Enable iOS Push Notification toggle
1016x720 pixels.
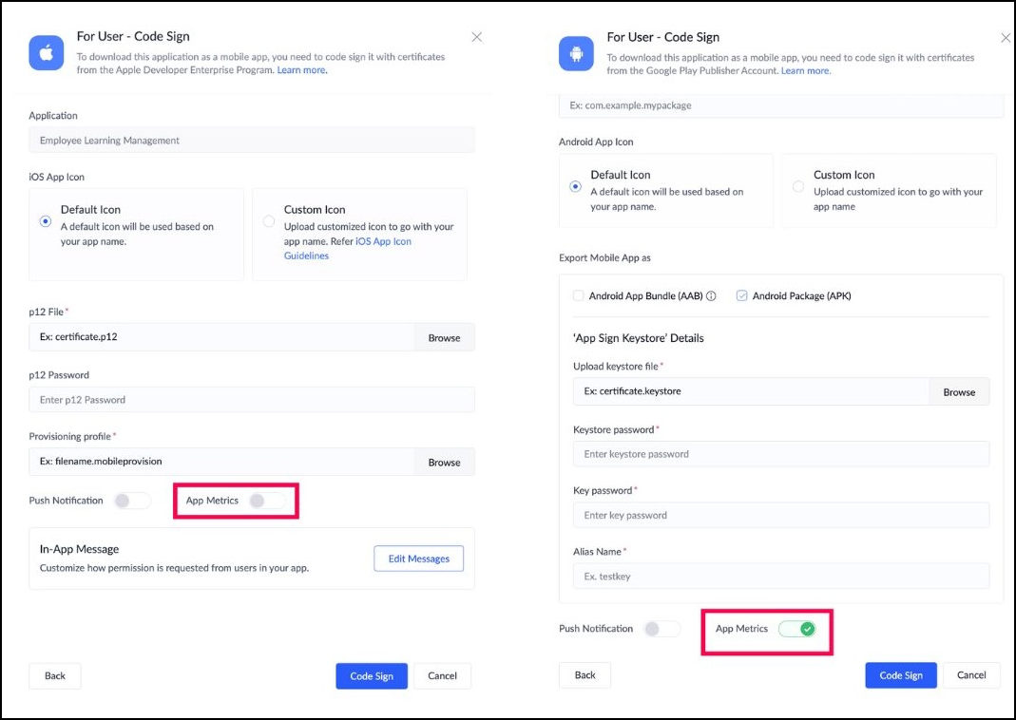(132, 501)
